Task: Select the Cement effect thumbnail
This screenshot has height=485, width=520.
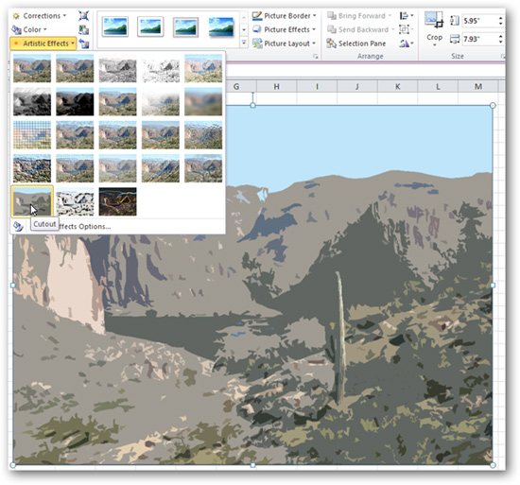Action: click(32, 168)
